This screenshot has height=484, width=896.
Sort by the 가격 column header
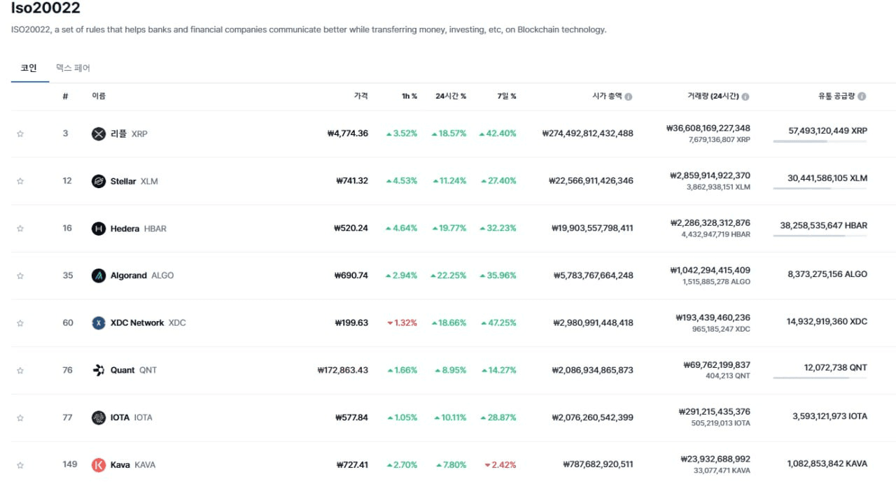coord(360,97)
